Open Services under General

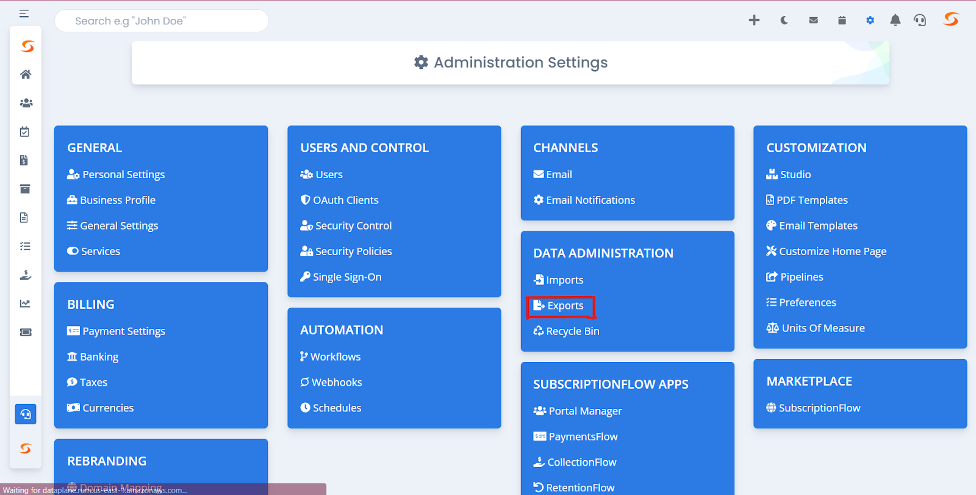pyautogui.click(x=93, y=251)
